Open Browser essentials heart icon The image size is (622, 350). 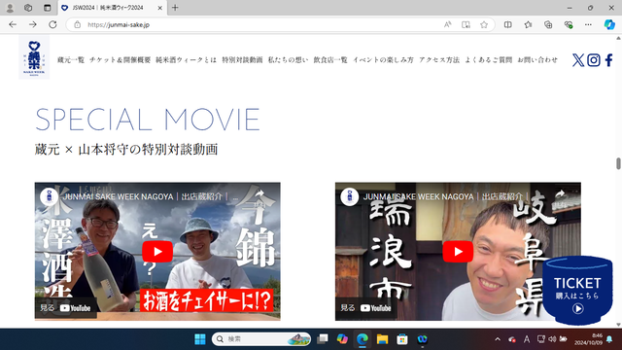569,24
